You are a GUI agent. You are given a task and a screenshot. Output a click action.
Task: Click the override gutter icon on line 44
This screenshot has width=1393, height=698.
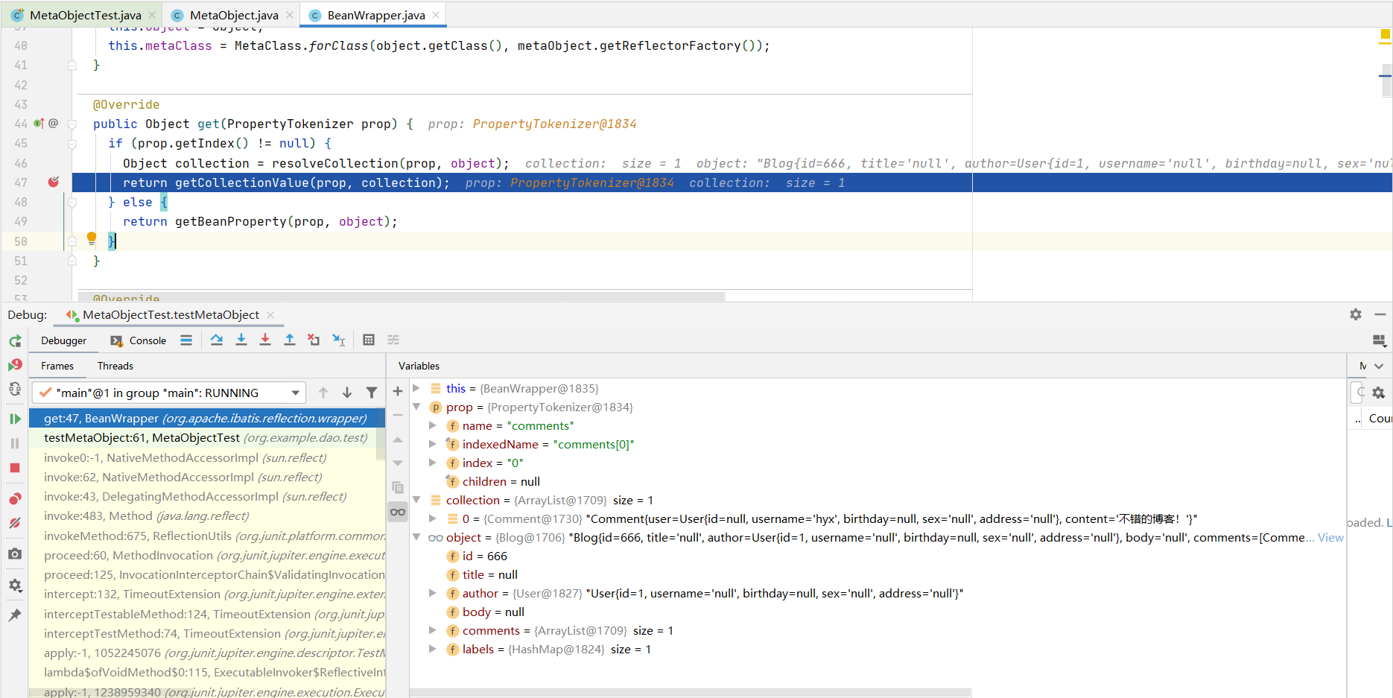tap(39, 124)
